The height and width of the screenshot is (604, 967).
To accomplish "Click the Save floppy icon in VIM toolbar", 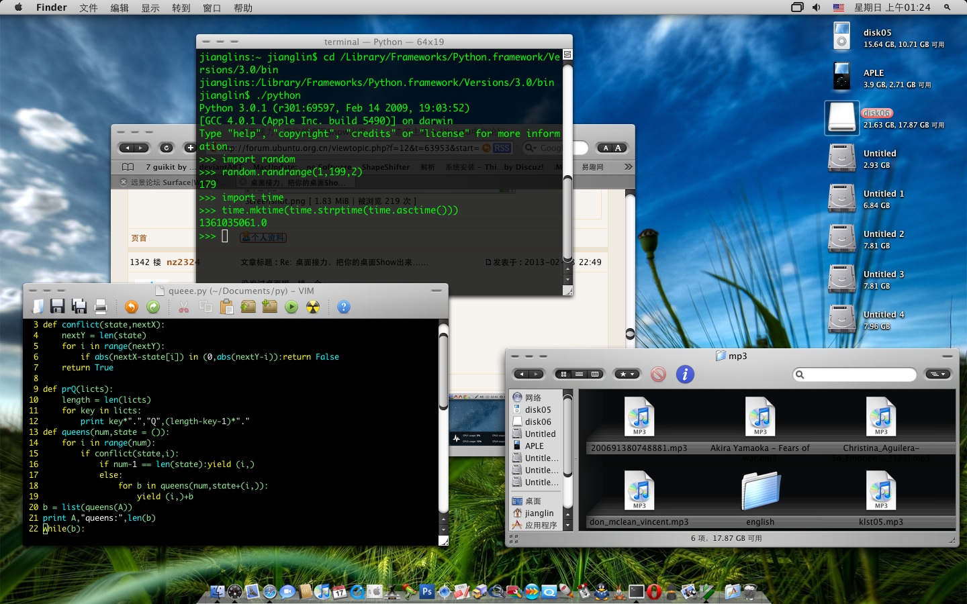I will tap(58, 307).
